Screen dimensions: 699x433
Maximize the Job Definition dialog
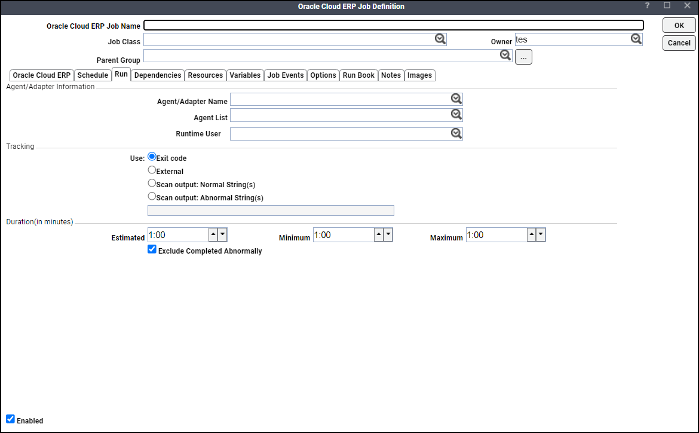tap(667, 6)
